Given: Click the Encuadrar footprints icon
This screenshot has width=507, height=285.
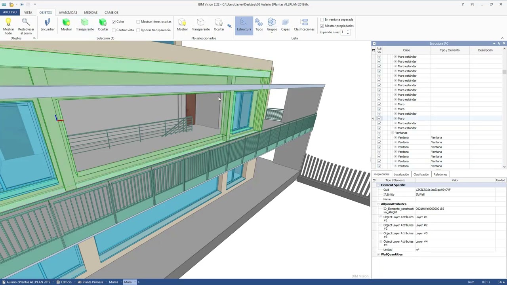Looking at the screenshot, I should [48, 22].
